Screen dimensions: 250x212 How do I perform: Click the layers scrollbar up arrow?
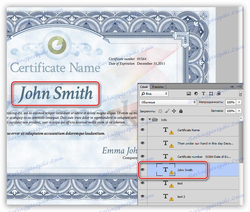pyautogui.click(x=241, y=118)
